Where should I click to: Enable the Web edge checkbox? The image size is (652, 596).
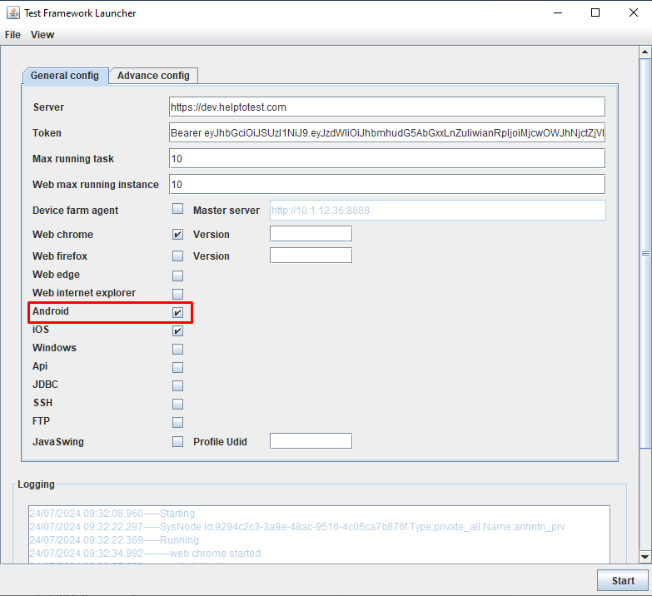pyautogui.click(x=177, y=276)
